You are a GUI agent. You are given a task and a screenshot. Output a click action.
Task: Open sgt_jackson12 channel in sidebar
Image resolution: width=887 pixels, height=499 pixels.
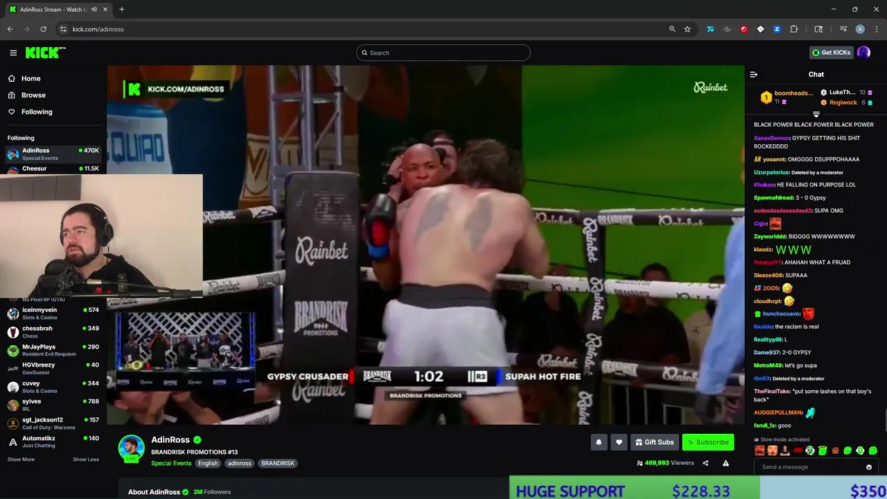point(53,423)
